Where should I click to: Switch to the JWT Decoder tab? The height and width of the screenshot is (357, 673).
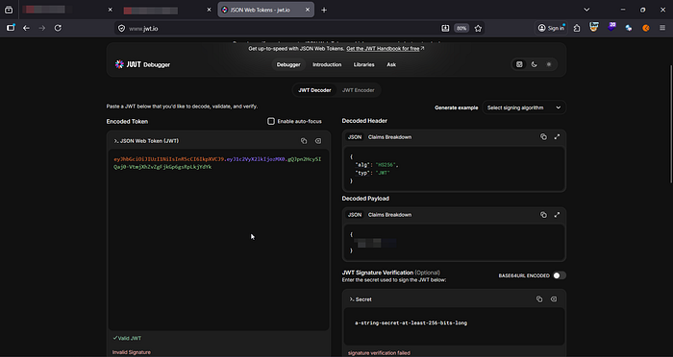pos(314,90)
